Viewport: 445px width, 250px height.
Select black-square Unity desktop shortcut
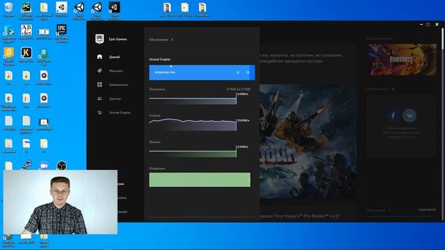(114, 10)
